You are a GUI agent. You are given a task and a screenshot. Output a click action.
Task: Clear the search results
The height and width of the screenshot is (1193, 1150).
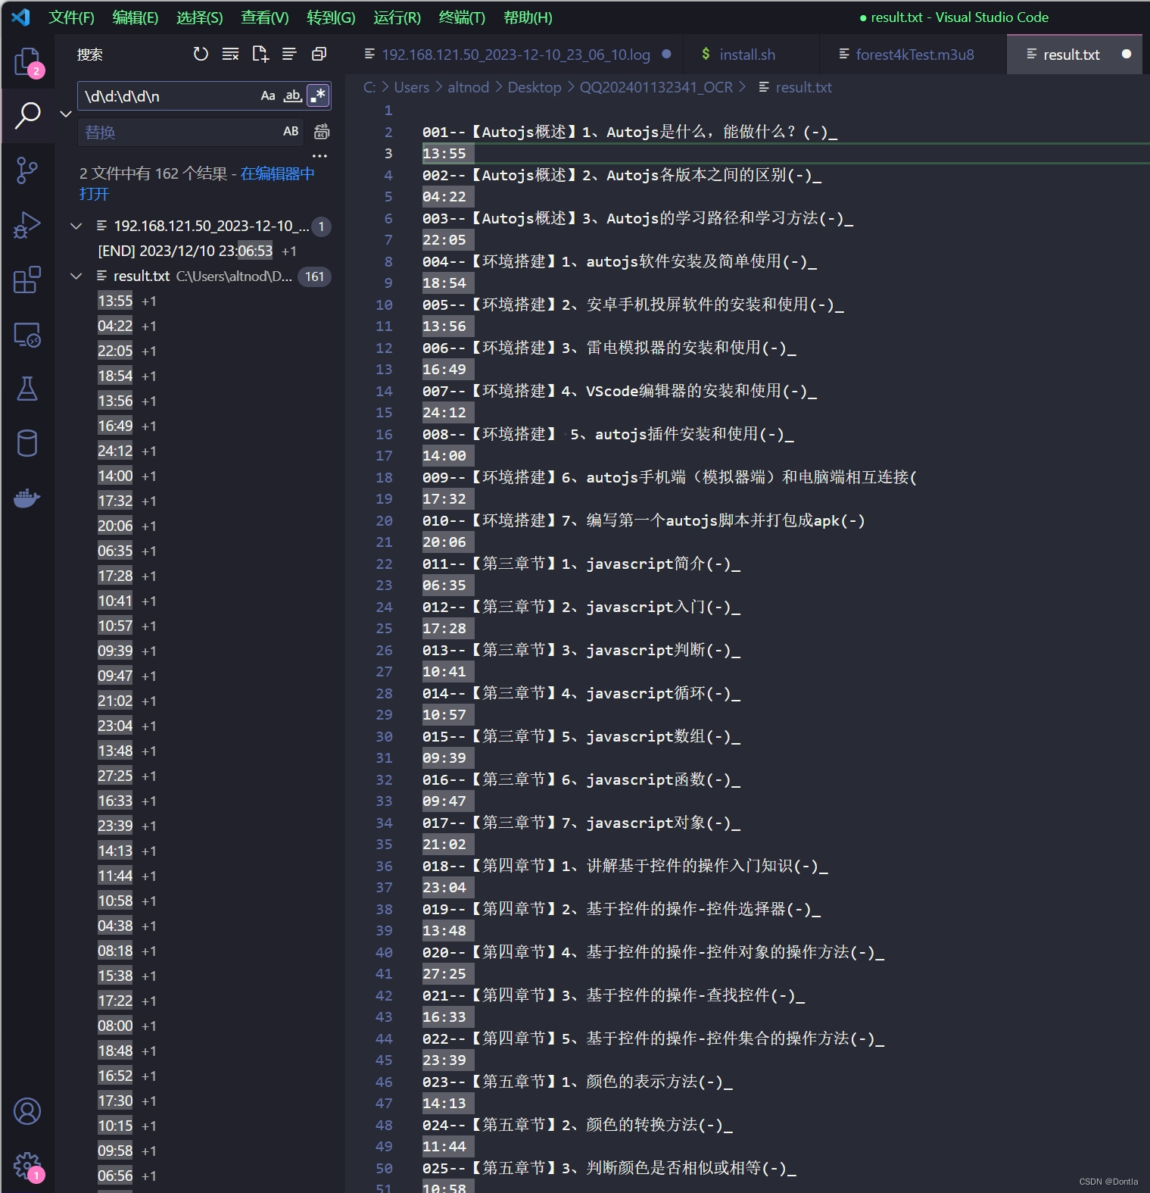(230, 54)
